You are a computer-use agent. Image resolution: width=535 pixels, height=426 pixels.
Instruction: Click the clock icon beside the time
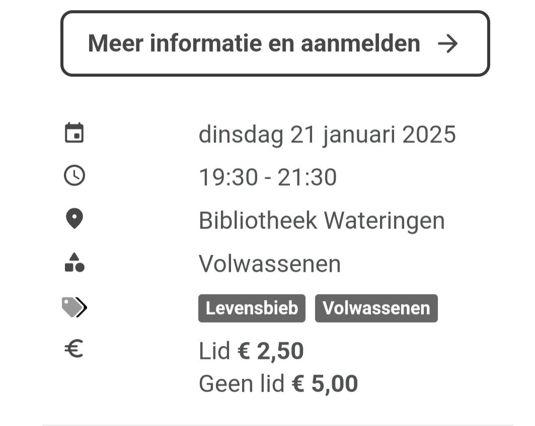click(x=74, y=175)
